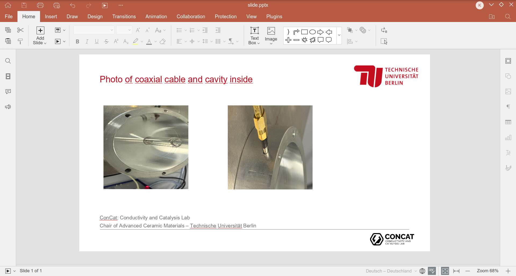Toggle spell checking in status bar

pos(432,271)
